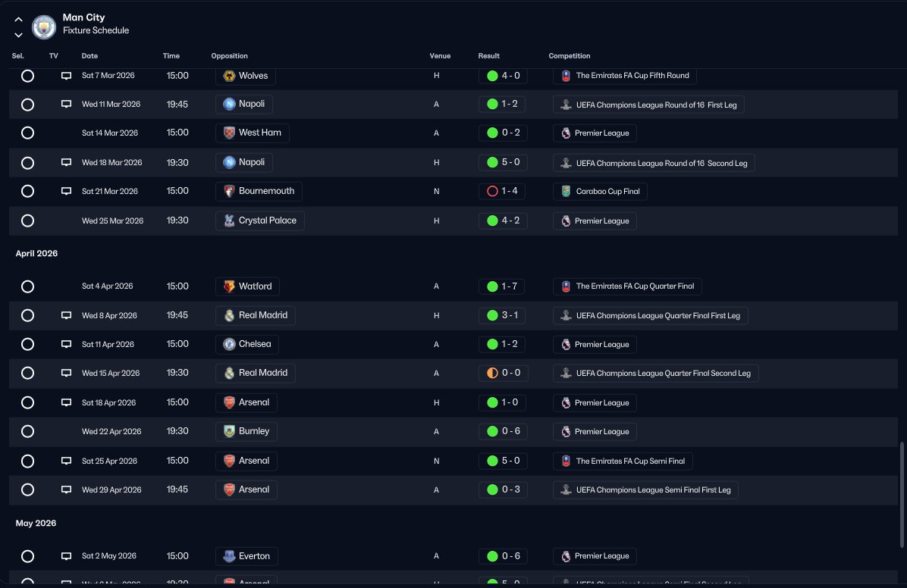Sort by the Opposition column header

pyautogui.click(x=229, y=56)
